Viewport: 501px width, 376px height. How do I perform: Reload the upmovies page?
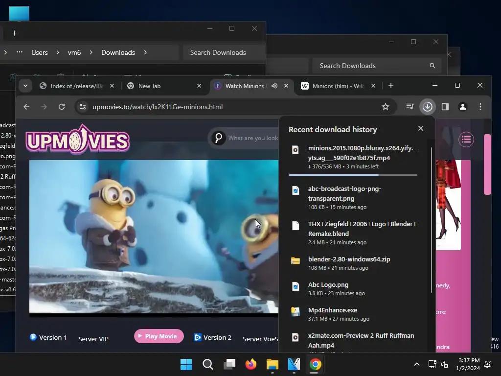click(x=62, y=107)
